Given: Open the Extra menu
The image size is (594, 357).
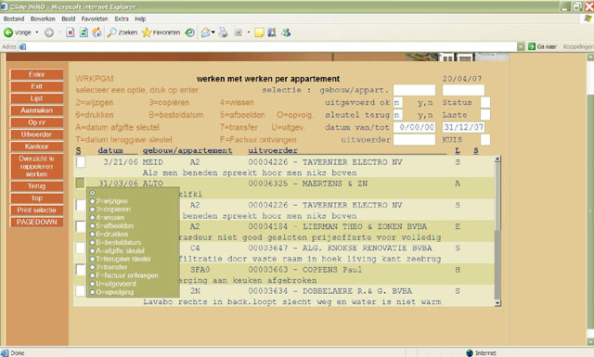Looking at the screenshot, I should 122,19.
